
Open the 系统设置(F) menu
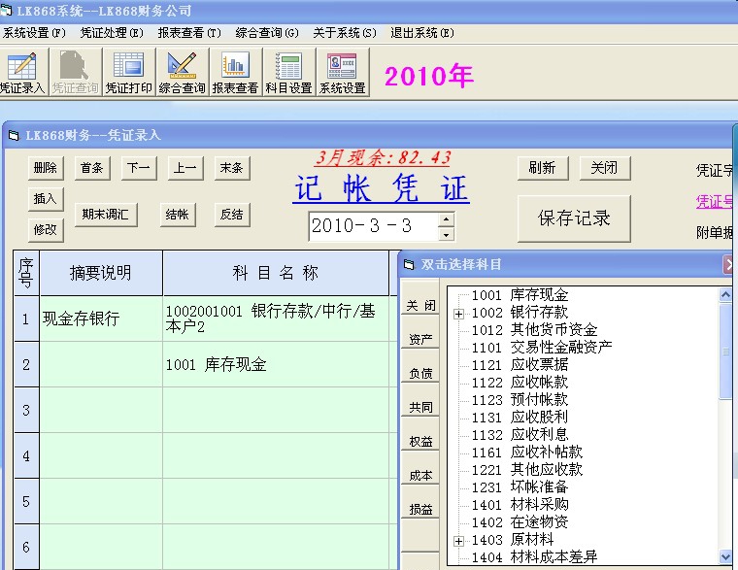pyautogui.click(x=34, y=33)
